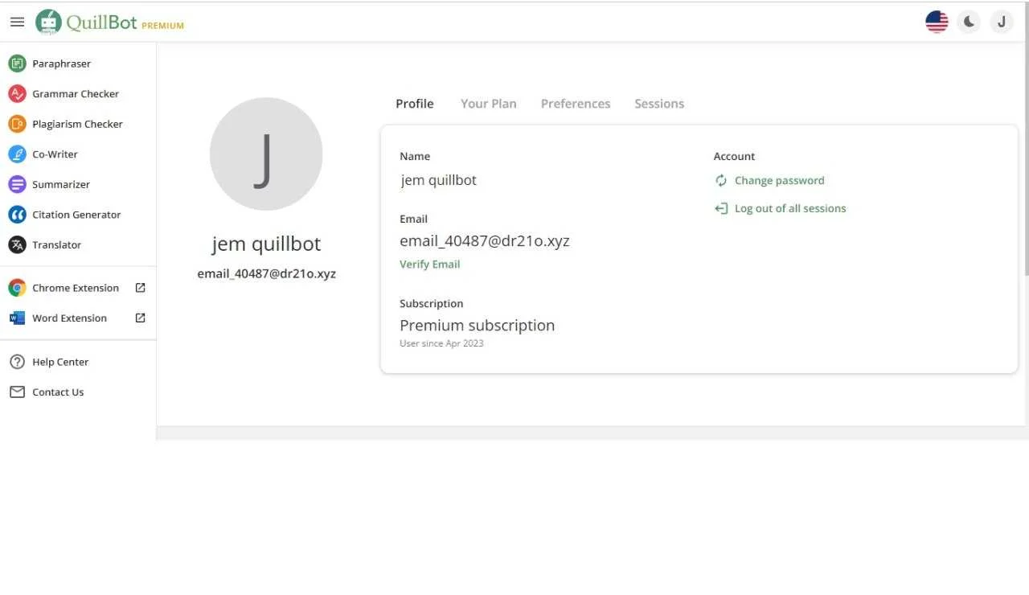Click the email address under the avatar
1029x595 pixels.
coord(266,273)
